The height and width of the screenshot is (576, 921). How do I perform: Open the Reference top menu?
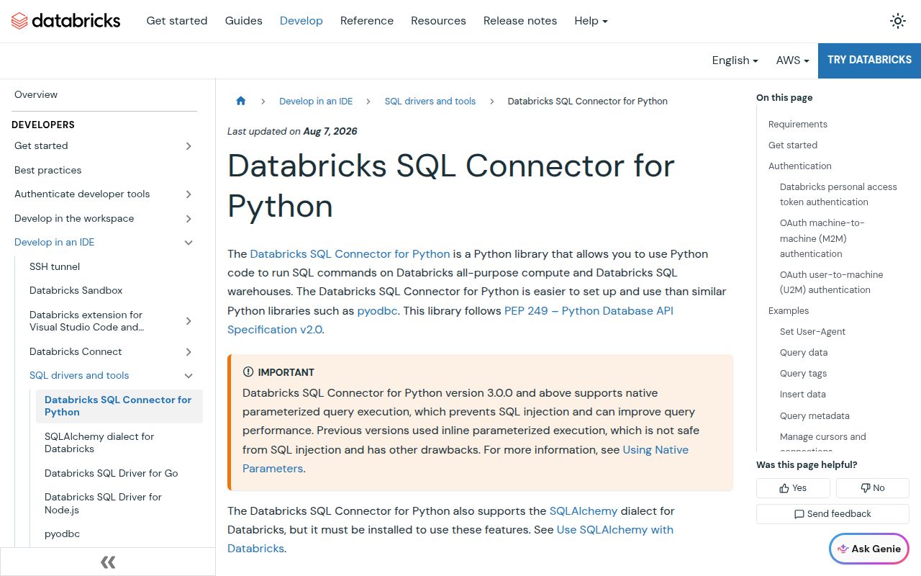point(367,21)
